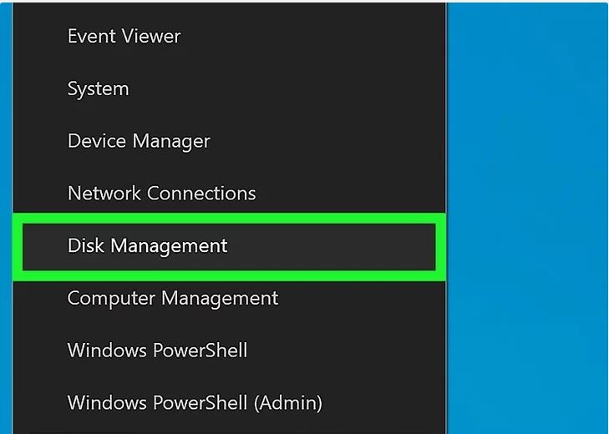Launch Windows PowerShell (Admin)
Screen dimensions: 609x434
point(229,403)
